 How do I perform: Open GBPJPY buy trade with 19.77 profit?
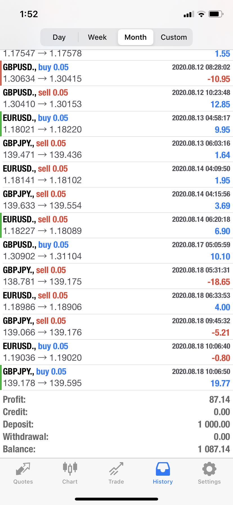coord(116,378)
